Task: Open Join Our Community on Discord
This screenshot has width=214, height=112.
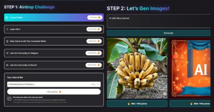Action: (x=54, y=65)
